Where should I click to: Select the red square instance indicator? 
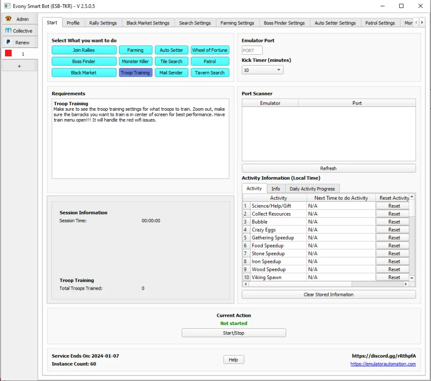click(8, 53)
